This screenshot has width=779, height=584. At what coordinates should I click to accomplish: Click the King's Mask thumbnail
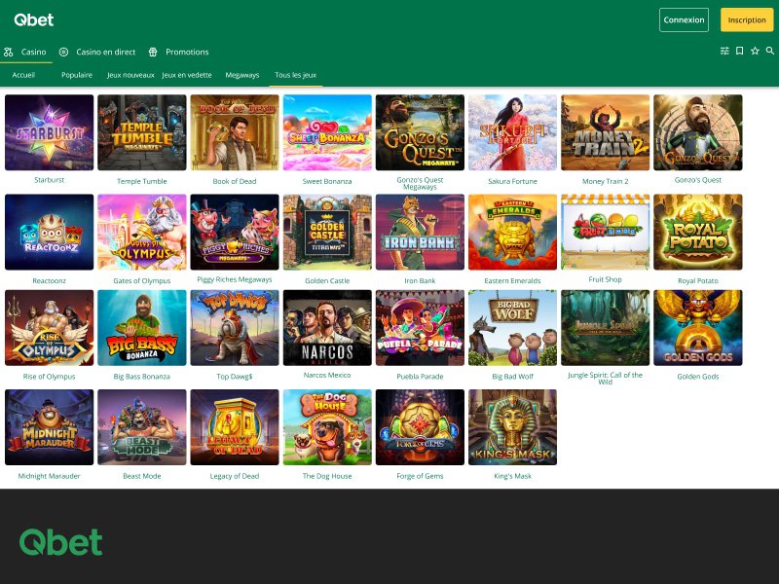[x=513, y=427]
